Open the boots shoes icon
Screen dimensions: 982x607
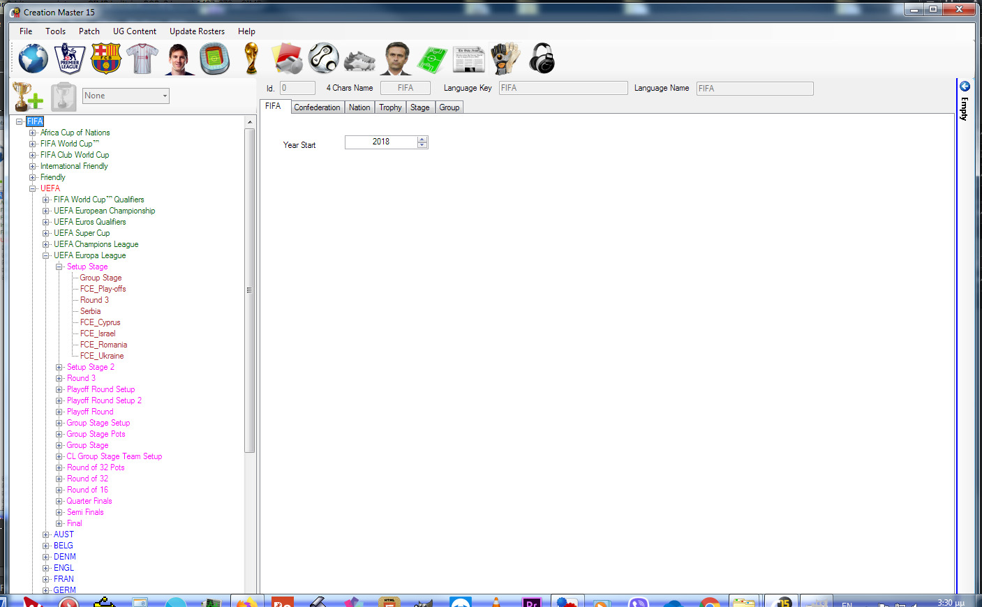click(360, 61)
